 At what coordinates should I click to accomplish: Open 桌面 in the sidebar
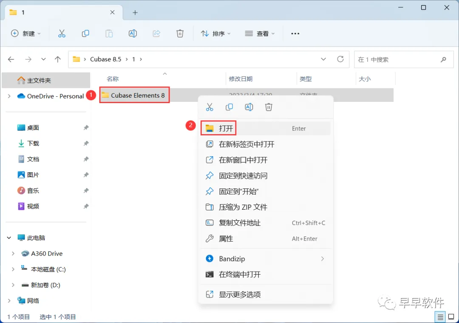(x=33, y=127)
